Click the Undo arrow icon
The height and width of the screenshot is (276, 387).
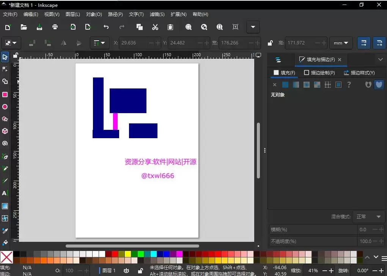pyautogui.click(x=106, y=27)
